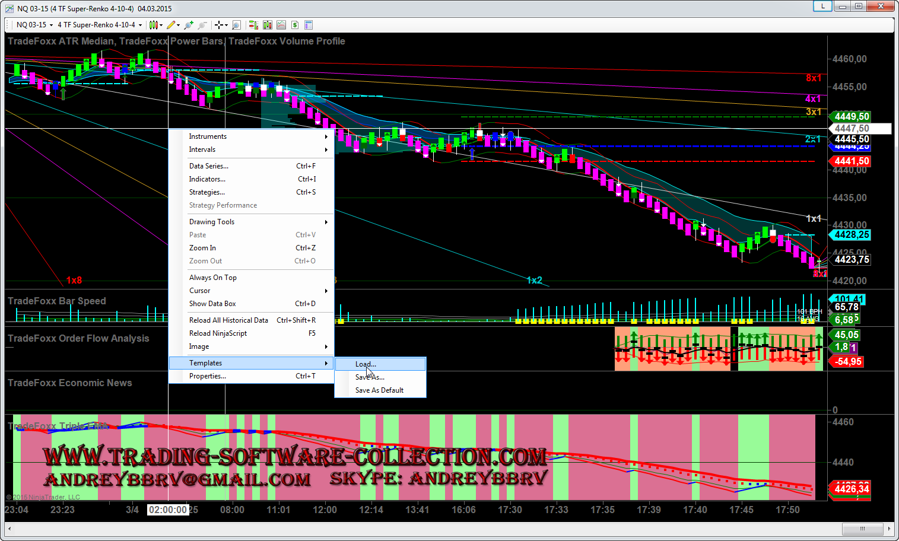The height and width of the screenshot is (541, 899).
Task: Open the chart trader icon
Action: (x=253, y=25)
